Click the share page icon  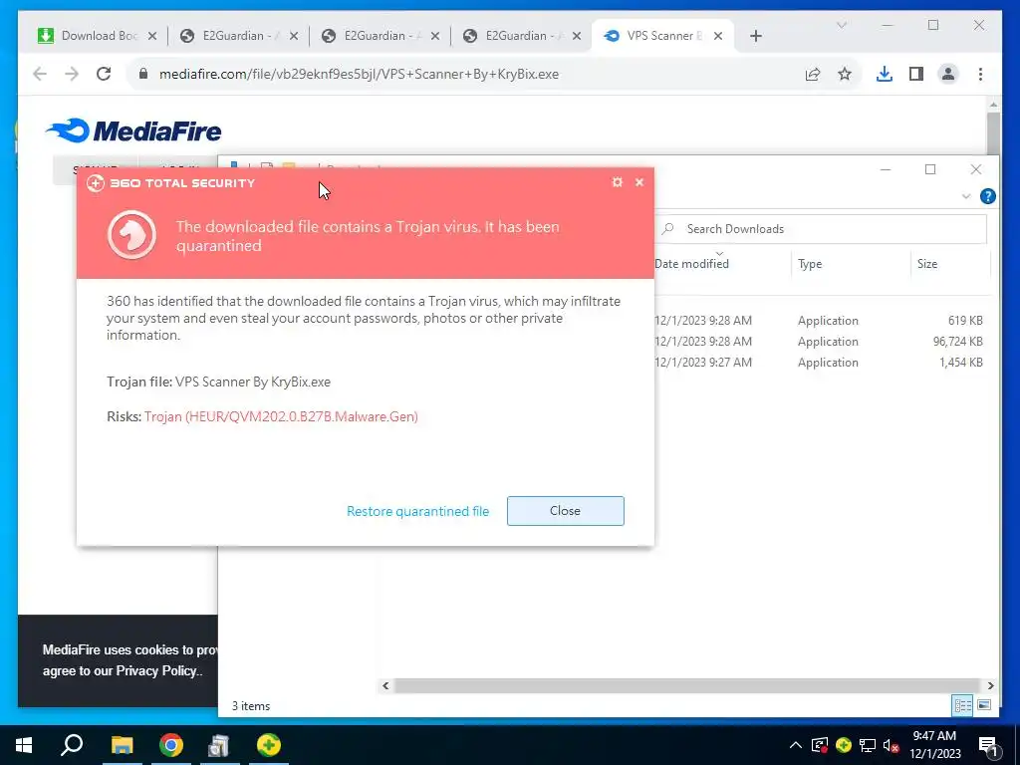coord(813,74)
